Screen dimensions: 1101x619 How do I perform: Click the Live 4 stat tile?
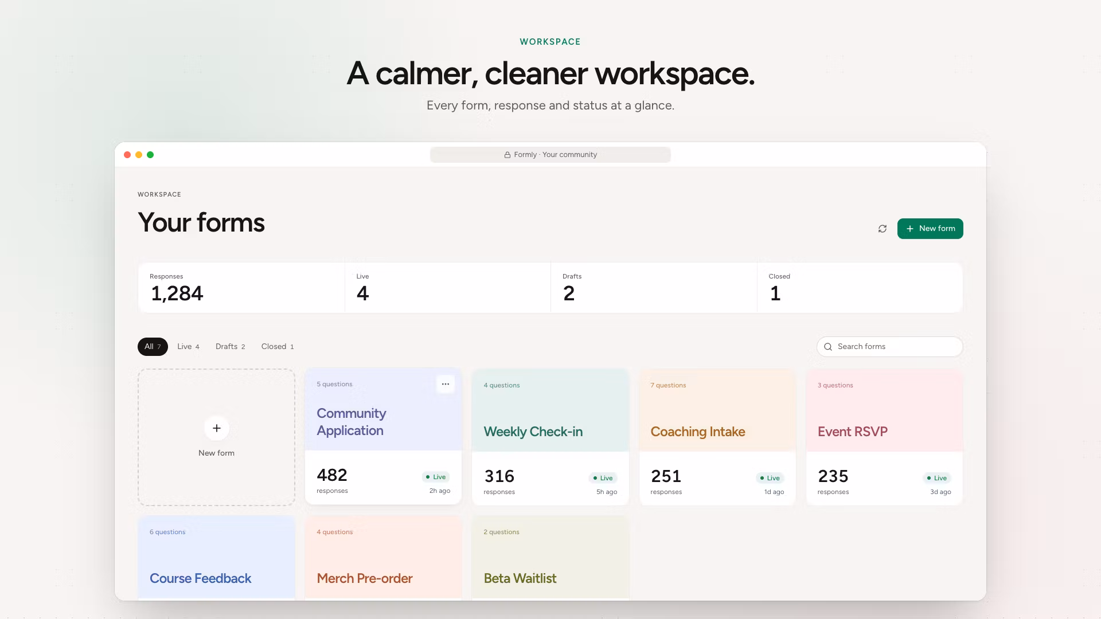[x=448, y=288]
